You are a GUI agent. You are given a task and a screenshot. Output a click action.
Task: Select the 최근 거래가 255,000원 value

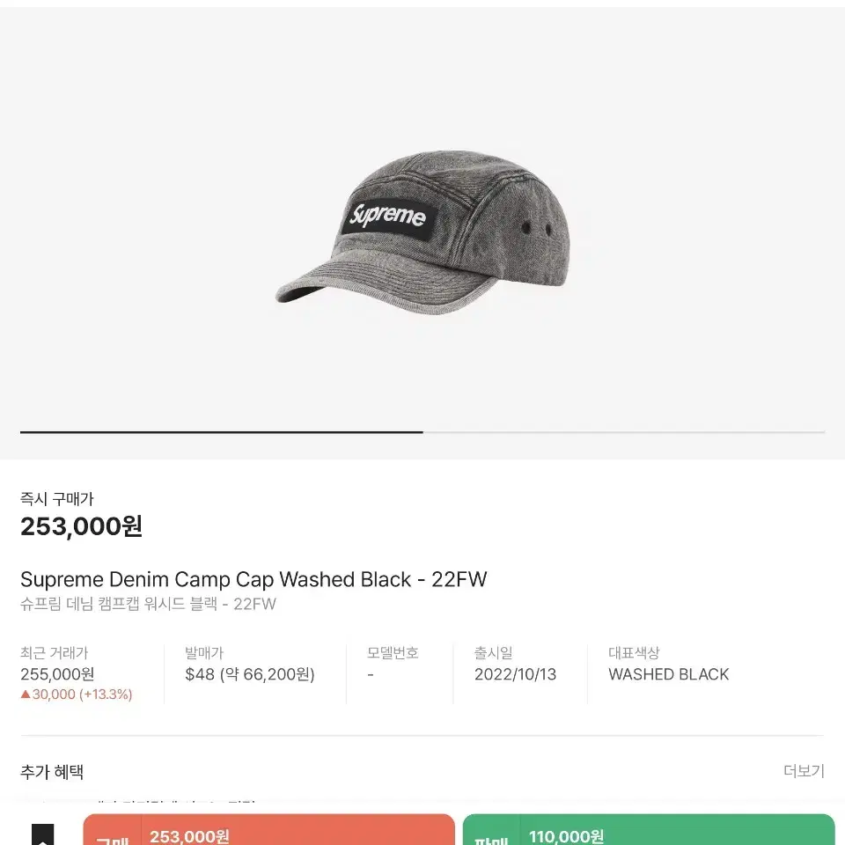coord(57,674)
